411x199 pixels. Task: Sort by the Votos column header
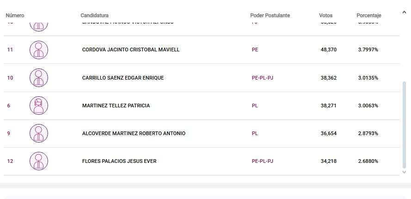pos(325,16)
